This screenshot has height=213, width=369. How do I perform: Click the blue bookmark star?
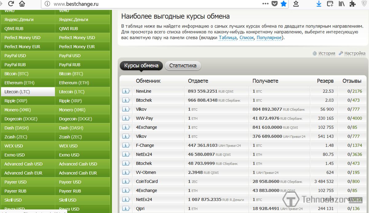284,4
